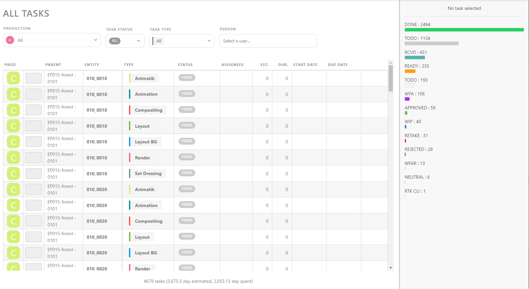Select Set Dressing task type for 010_0010
This screenshot has width=529, height=289.
click(148, 173)
